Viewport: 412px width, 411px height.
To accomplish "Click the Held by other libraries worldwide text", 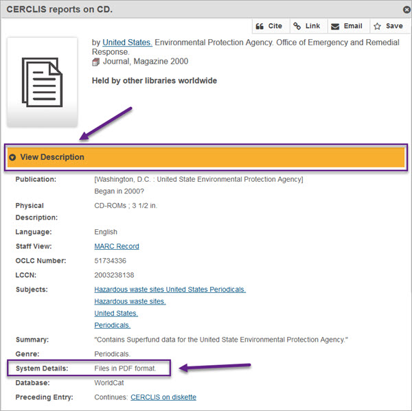I will [154, 81].
